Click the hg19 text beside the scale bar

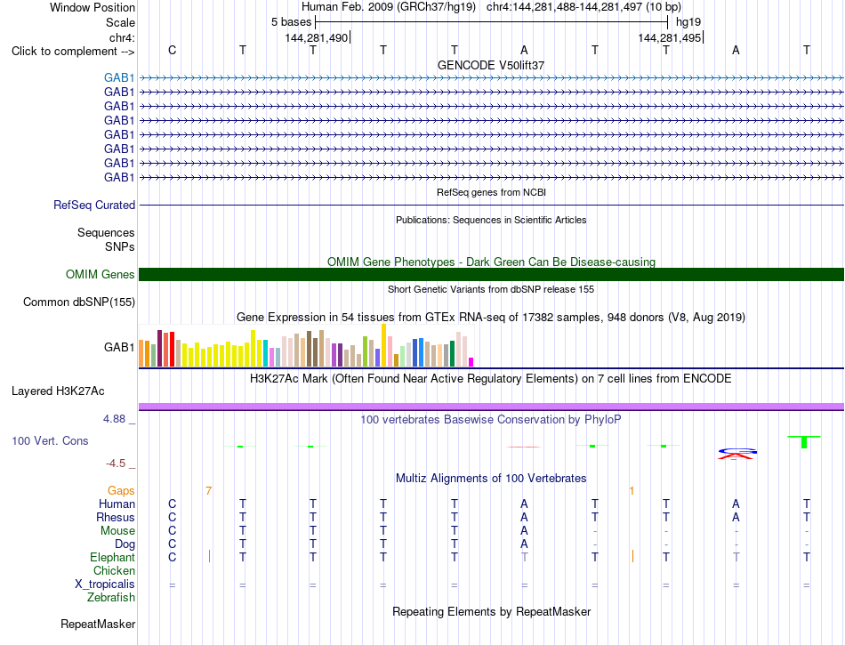(688, 22)
